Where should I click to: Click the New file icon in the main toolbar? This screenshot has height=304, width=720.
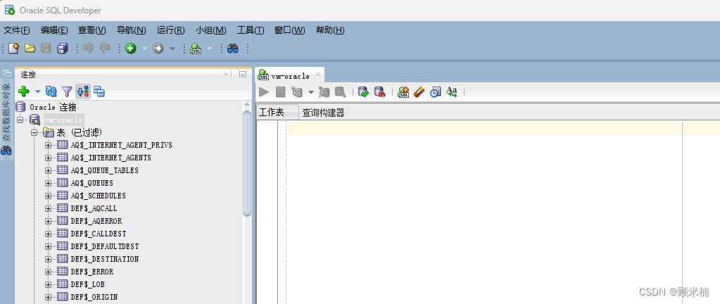[14, 48]
